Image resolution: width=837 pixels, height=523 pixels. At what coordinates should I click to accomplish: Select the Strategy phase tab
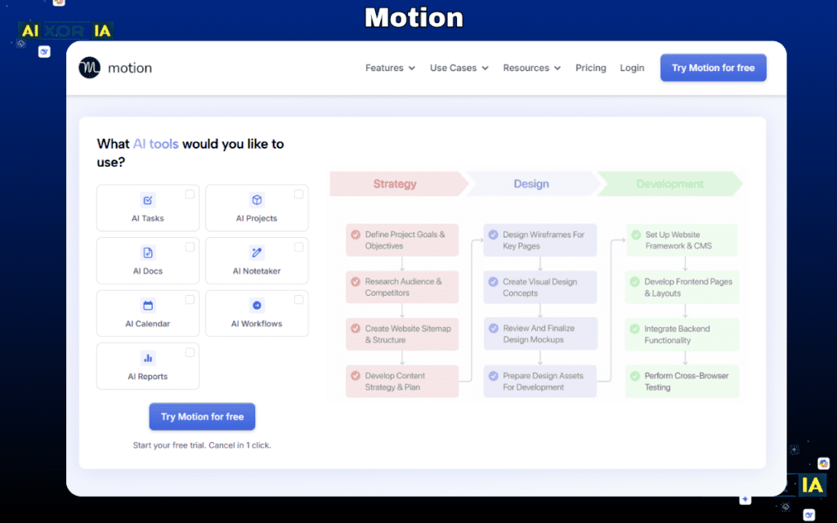tap(396, 184)
